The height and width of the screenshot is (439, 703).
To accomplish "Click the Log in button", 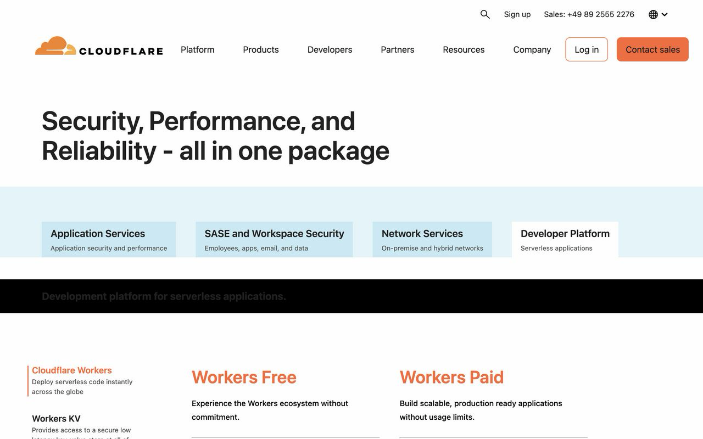I will click(587, 49).
